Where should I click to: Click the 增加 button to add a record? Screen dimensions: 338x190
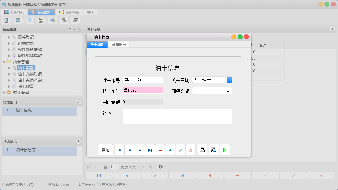click(x=105, y=150)
